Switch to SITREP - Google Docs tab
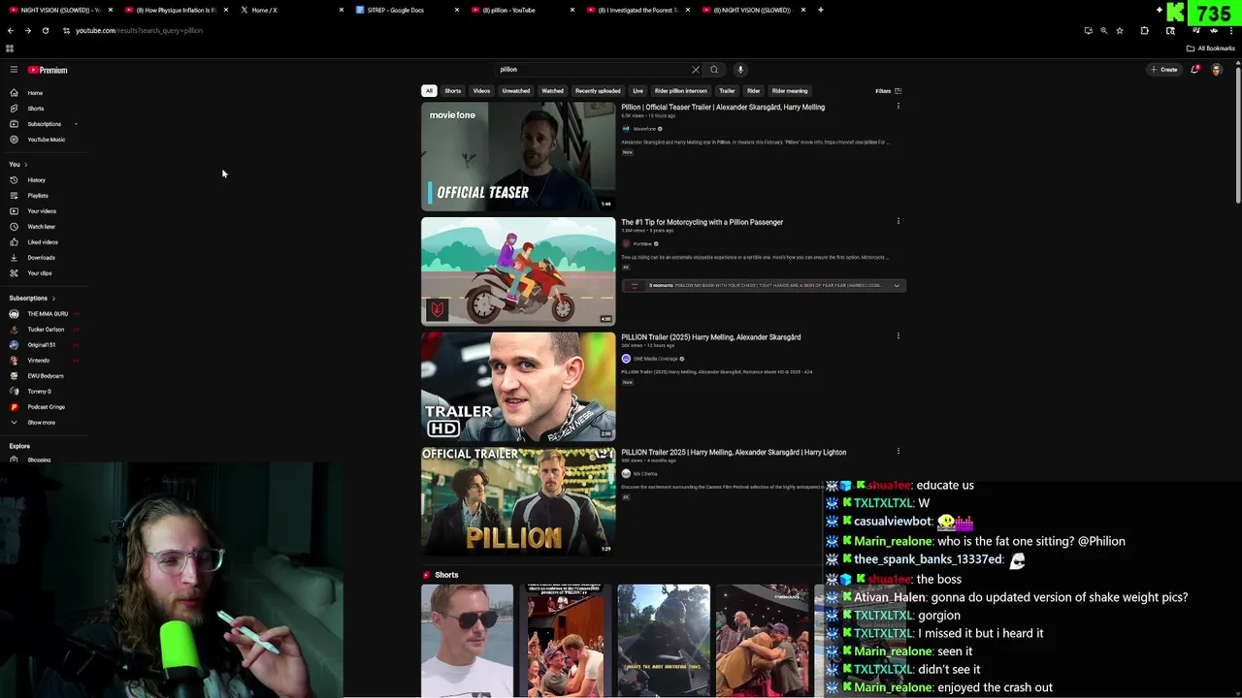1242x698 pixels. (x=406, y=10)
